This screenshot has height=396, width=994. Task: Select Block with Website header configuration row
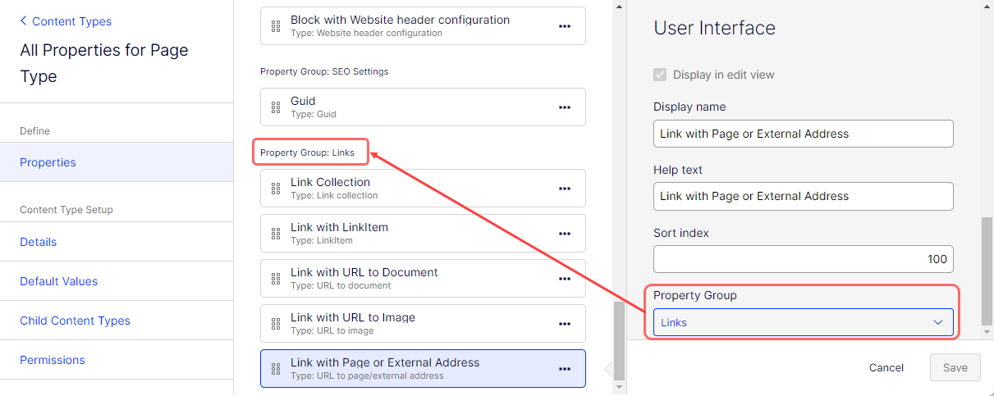pyautogui.click(x=423, y=25)
